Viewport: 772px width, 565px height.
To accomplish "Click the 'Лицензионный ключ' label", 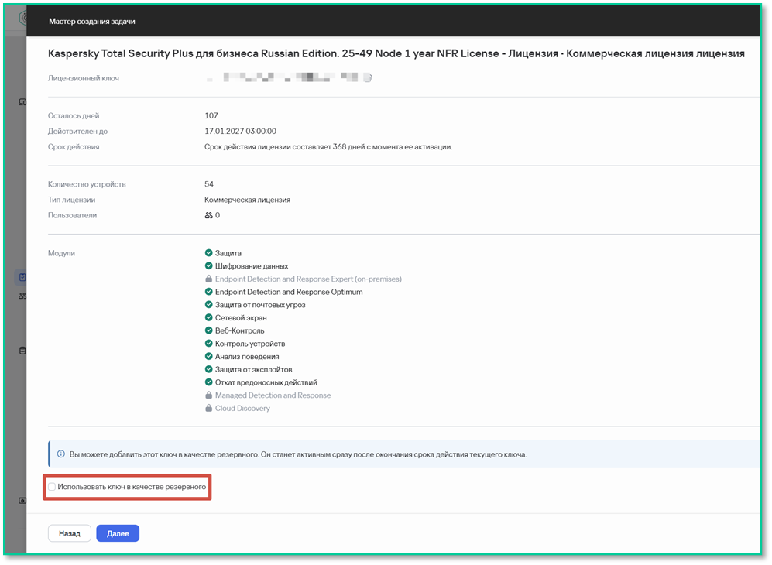I will pyautogui.click(x=84, y=78).
